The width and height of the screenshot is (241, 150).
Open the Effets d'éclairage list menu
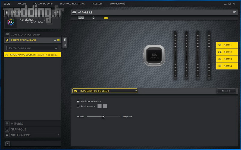(58, 40)
